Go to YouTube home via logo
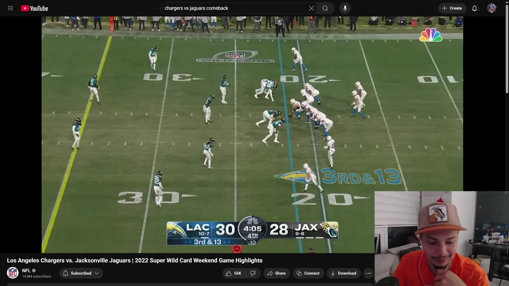The height and width of the screenshot is (286, 509). [x=35, y=8]
